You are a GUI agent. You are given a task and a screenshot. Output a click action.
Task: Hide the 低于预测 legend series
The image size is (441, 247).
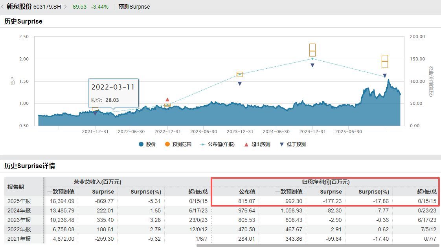click(292, 145)
